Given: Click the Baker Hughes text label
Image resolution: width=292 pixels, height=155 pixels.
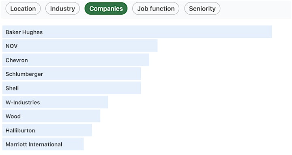Looking at the screenshot, I should tap(24, 32).
